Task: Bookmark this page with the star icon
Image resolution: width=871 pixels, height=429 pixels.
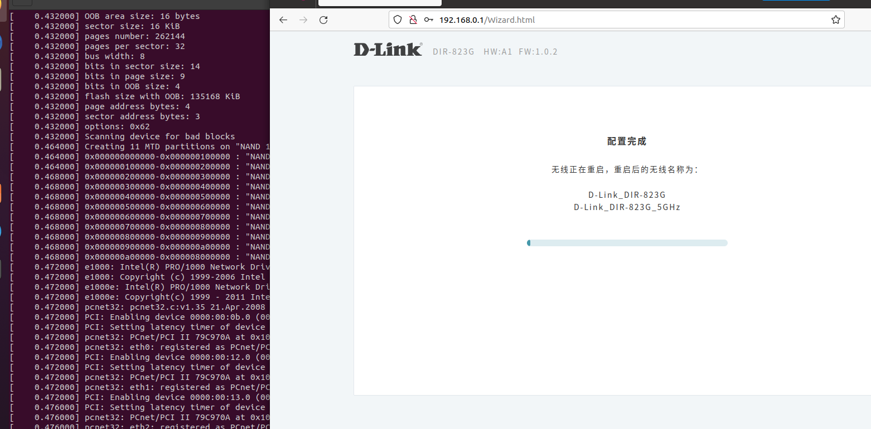Action: click(x=835, y=20)
